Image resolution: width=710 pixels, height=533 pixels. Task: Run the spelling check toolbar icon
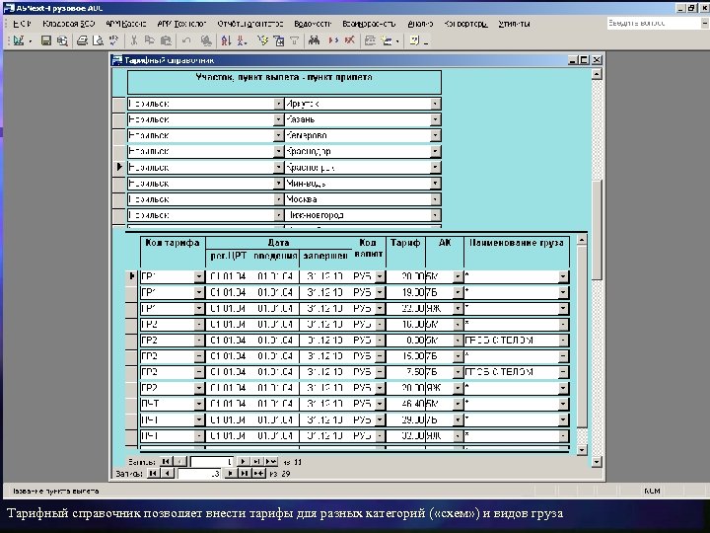113,40
